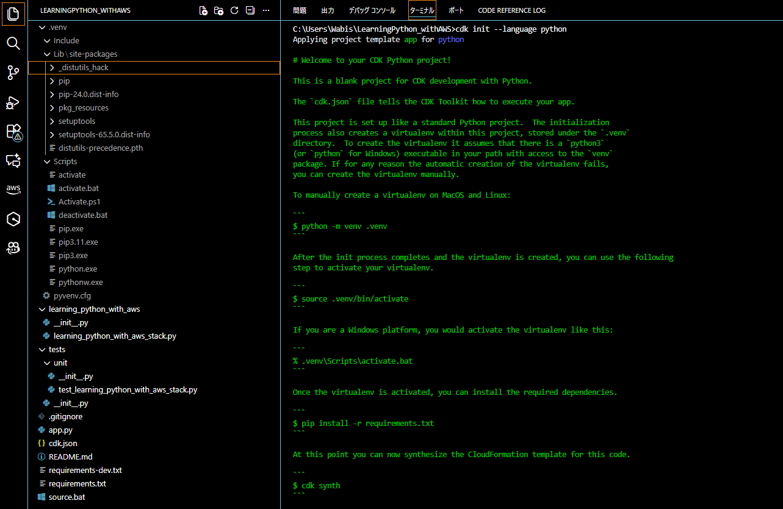Click the PowerShell icon beside Activate.ps1
The image size is (783, 509).
pos(52,201)
